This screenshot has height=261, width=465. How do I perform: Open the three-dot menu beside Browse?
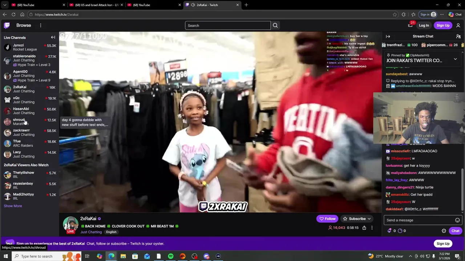(41, 25)
